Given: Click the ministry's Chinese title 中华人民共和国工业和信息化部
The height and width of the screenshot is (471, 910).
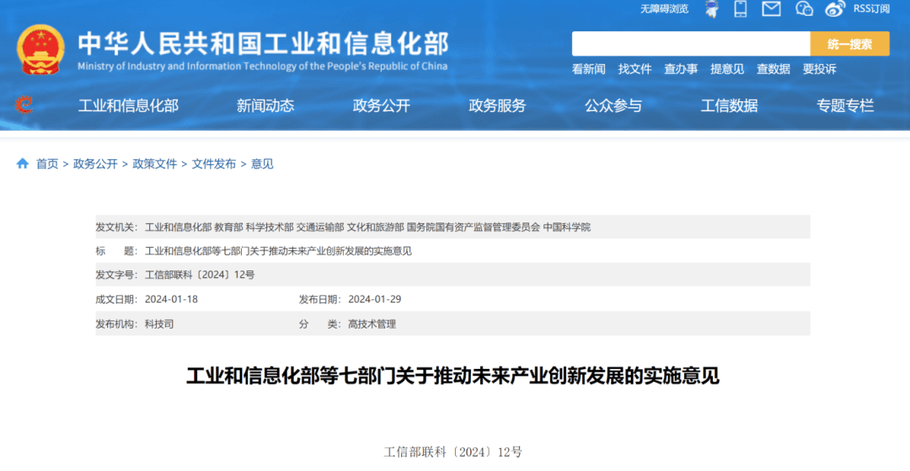Looking at the screenshot, I should pyautogui.click(x=264, y=44).
